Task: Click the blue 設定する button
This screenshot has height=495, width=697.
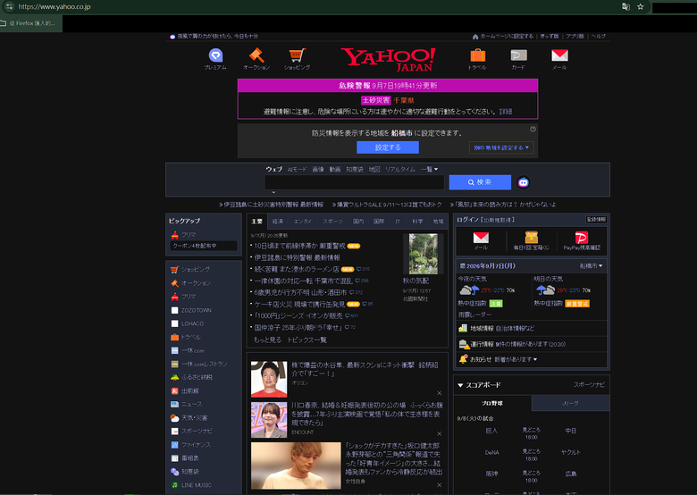Action: pos(388,147)
